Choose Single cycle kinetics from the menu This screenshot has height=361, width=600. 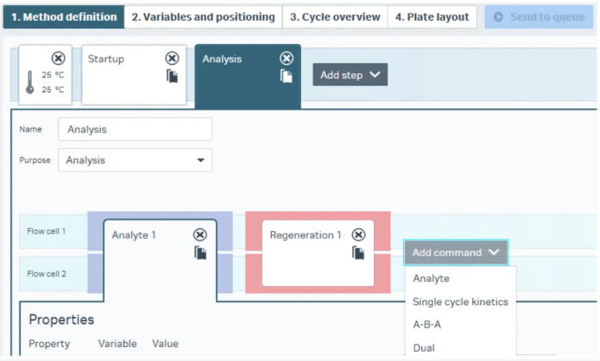460,302
